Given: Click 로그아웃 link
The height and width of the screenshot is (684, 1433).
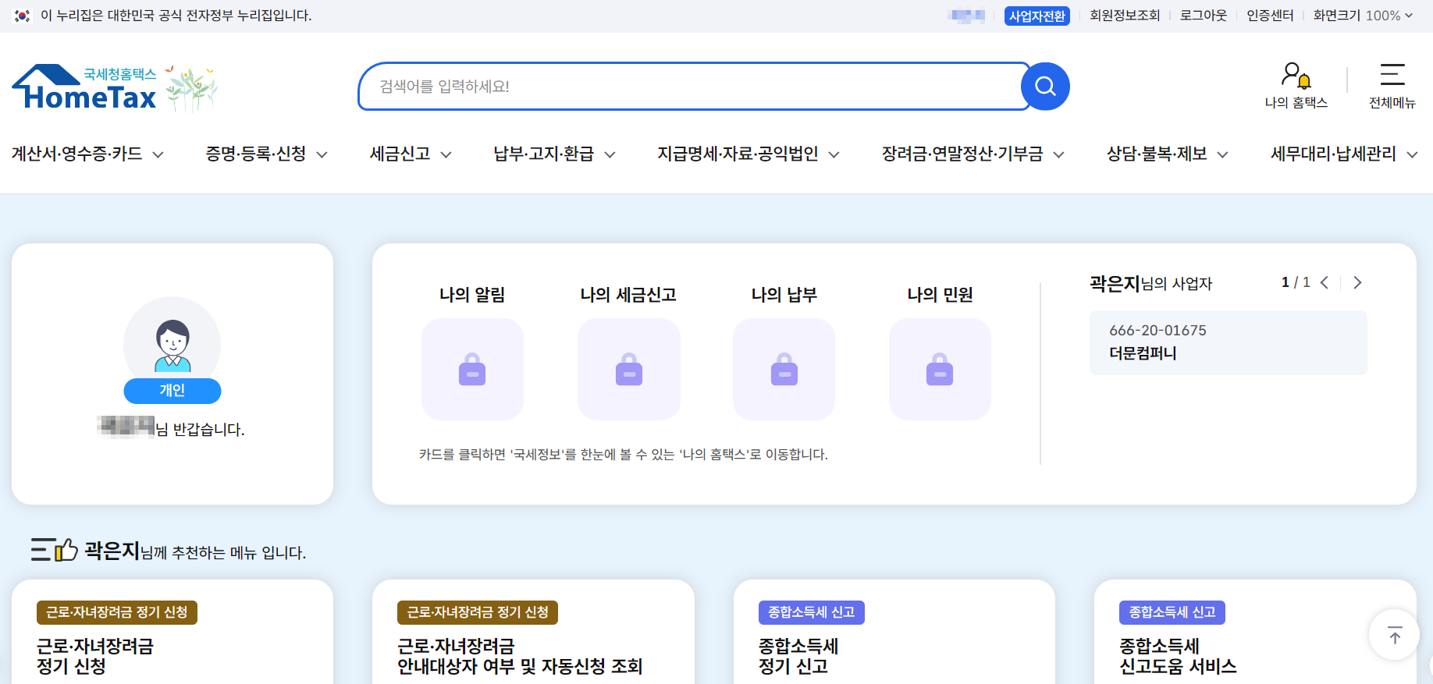Looking at the screenshot, I should 1204,16.
